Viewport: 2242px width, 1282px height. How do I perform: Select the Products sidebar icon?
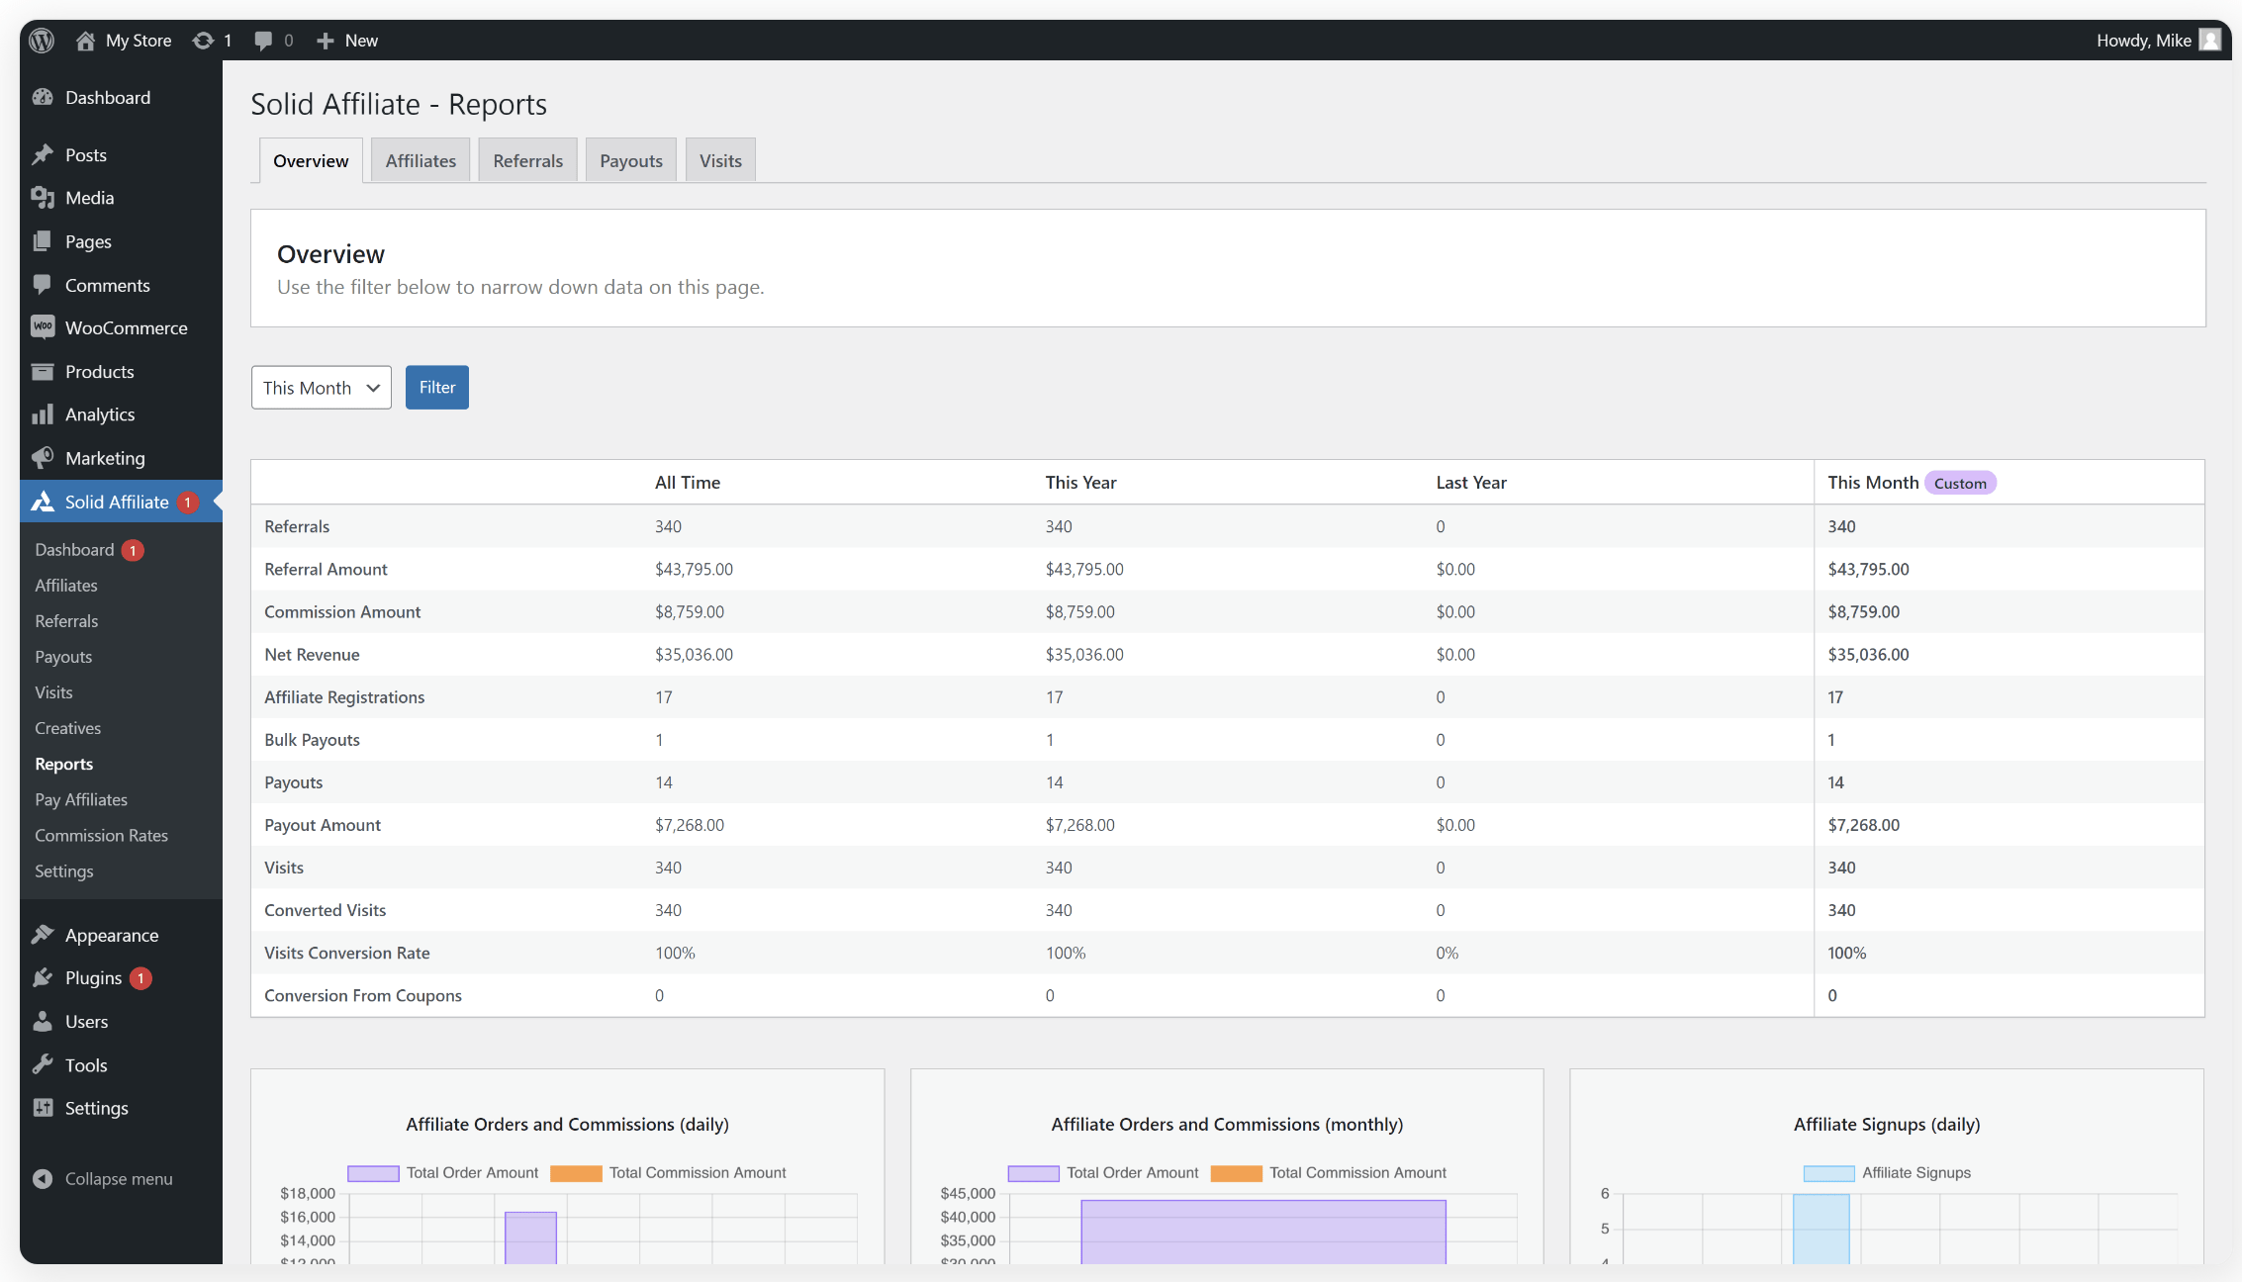click(x=43, y=371)
